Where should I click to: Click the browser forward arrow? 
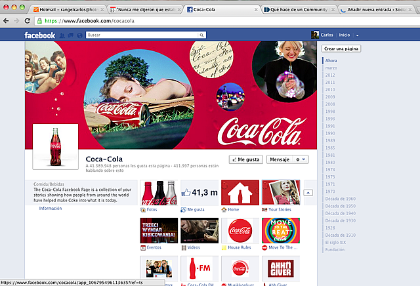[x=16, y=21]
